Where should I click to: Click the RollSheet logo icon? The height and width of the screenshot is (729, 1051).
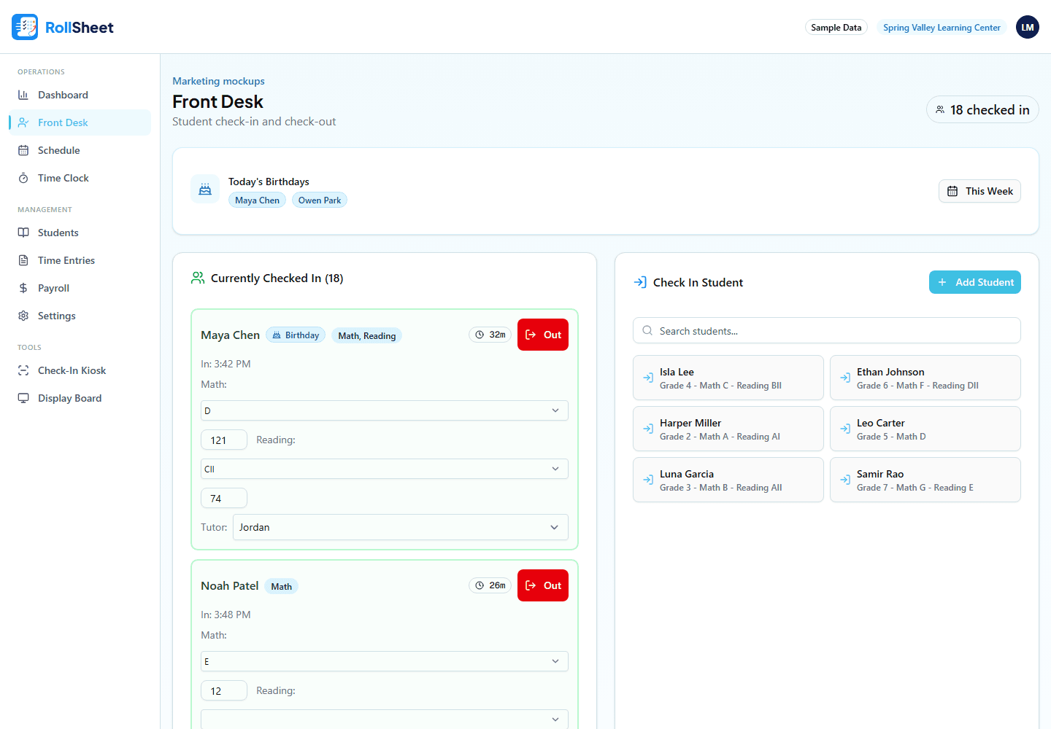(25, 27)
